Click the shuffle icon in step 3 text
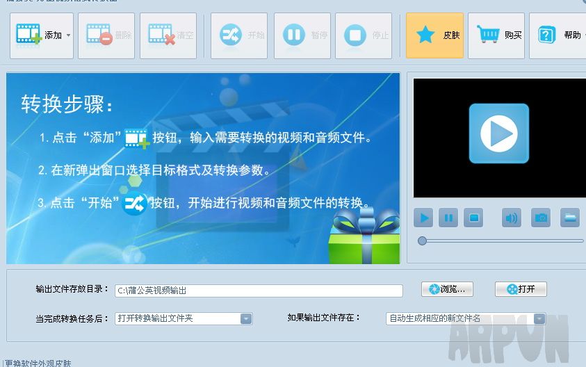Image resolution: width=586 pixels, height=367 pixels. [135, 203]
